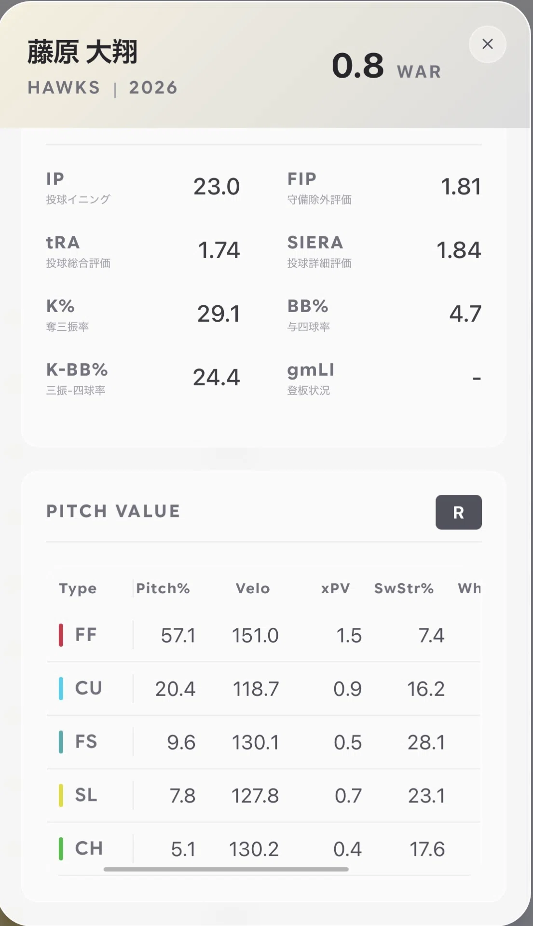Select the Type column header

point(78,588)
